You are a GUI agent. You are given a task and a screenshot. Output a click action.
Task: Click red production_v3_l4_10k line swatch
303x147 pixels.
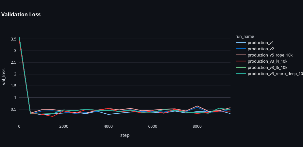pyautogui.click(x=241, y=61)
